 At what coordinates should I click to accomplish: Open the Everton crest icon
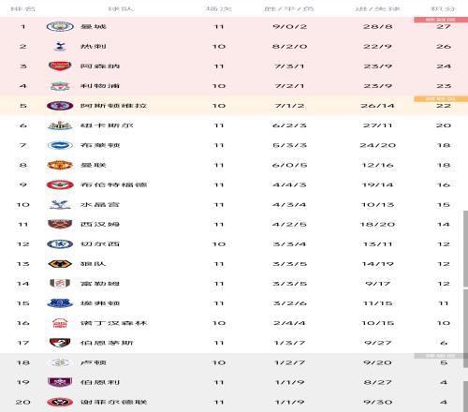click(x=60, y=303)
